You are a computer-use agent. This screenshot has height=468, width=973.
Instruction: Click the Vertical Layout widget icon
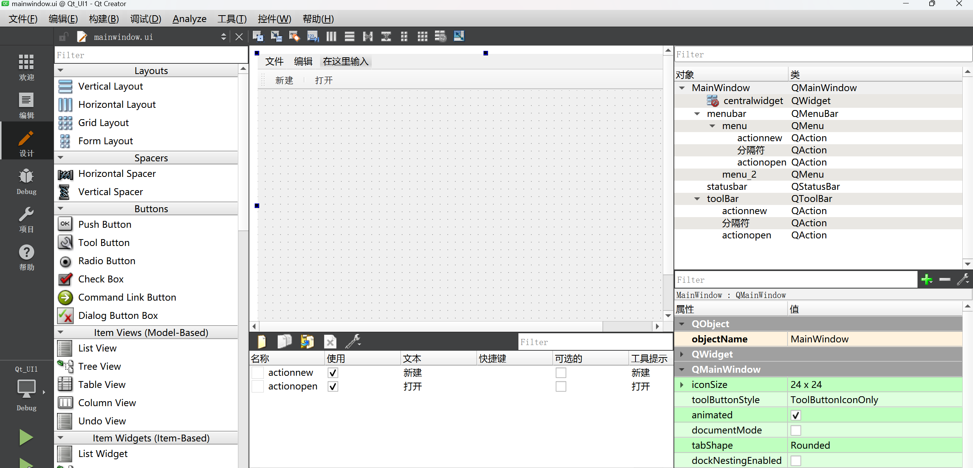click(x=65, y=86)
